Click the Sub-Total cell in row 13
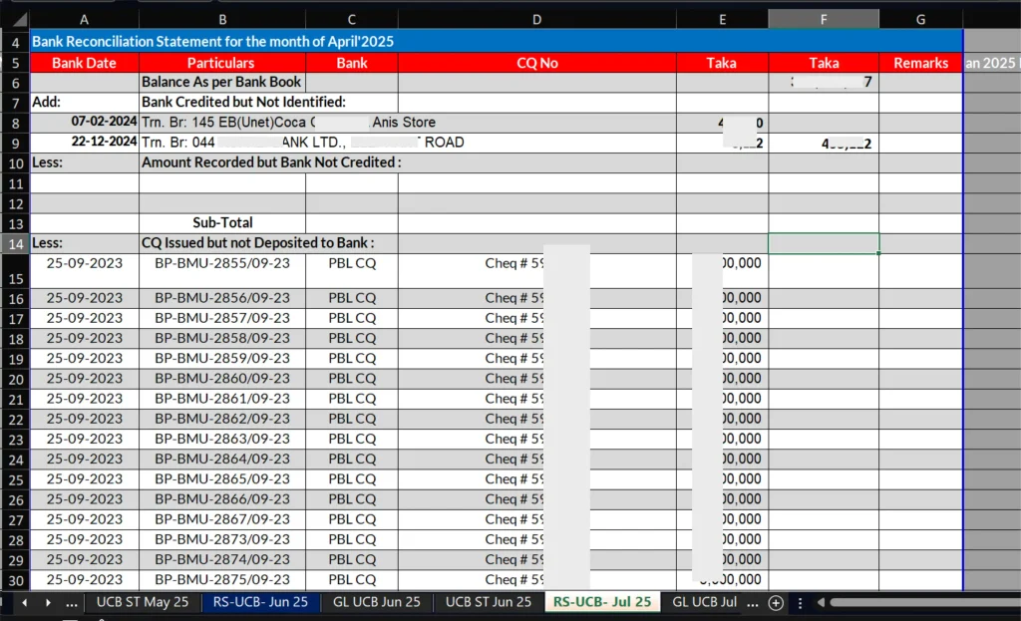1021x621 pixels. click(222, 223)
